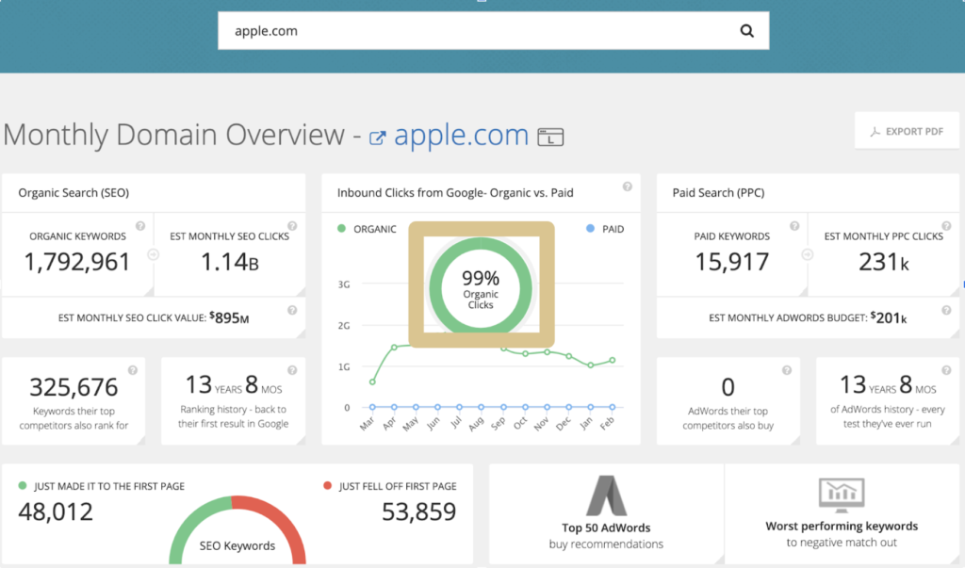This screenshot has height=568, width=965.
Task: Open help icon on Est Monthly PPC Clicks
Action: pyautogui.click(x=946, y=226)
